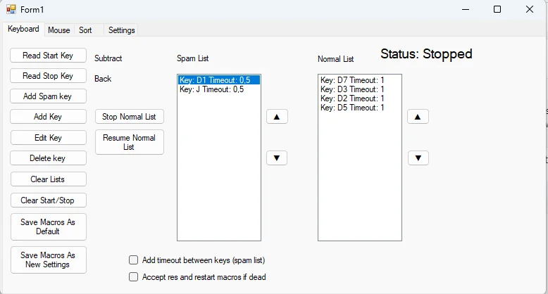This screenshot has height=294, width=548.
Task: Click the Form1 application icon in title bar
Action: (x=11, y=9)
